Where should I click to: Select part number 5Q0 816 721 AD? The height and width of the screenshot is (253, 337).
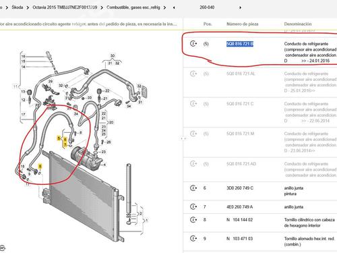point(241,164)
